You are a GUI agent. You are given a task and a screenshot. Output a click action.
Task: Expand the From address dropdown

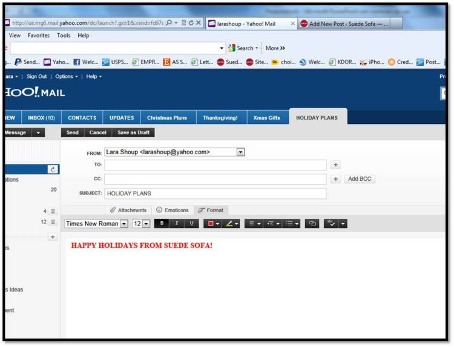pos(240,152)
